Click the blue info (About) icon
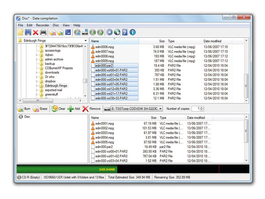The width and height of the screenshot is (265, 199). 132,32
